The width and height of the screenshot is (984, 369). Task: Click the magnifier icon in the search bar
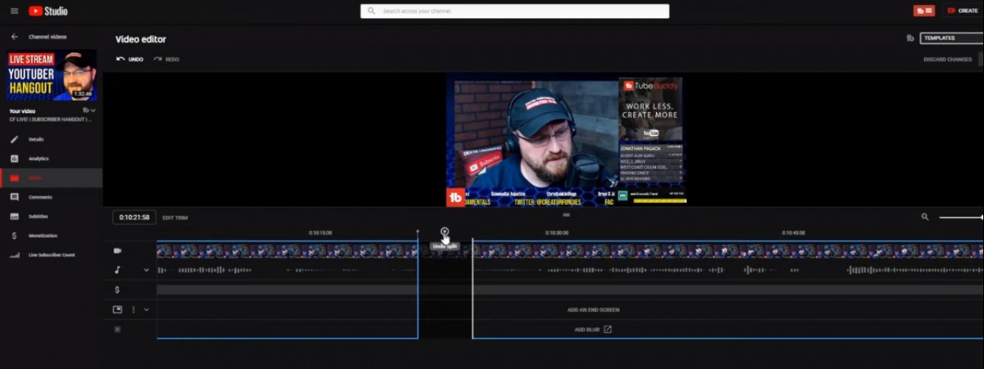(371, 11)
